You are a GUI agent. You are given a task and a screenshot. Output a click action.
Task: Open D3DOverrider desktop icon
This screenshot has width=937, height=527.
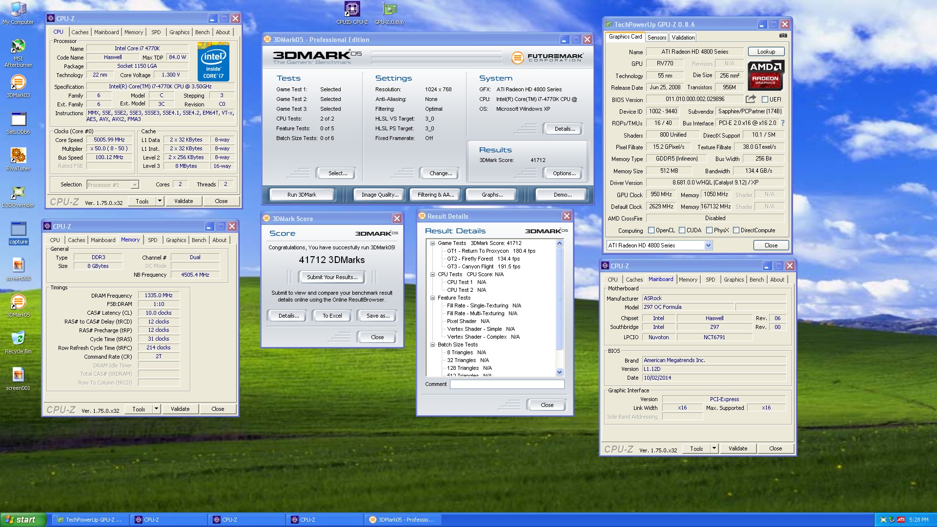coord(18,196)
